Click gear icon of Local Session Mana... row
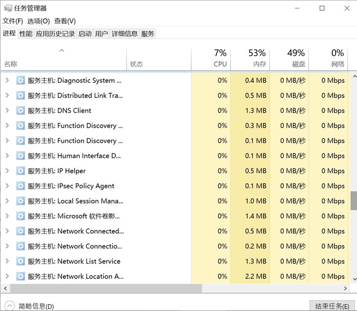 pos(20,201)
